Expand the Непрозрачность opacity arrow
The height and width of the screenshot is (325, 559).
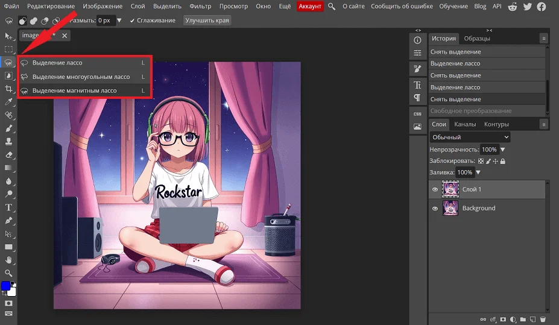point(503,150)
